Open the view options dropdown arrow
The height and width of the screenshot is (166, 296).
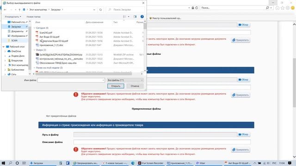(129, 17)
